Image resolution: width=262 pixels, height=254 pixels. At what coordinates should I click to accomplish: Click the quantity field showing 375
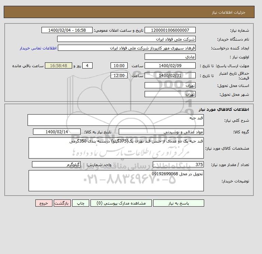click(x=178, y=165)
